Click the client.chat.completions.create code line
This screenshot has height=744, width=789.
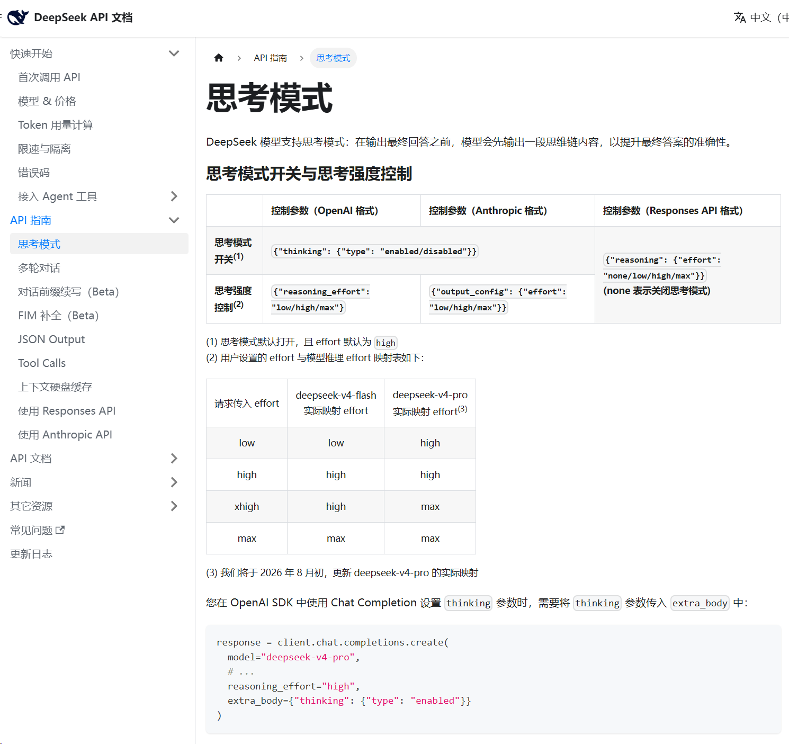(333, 642)
